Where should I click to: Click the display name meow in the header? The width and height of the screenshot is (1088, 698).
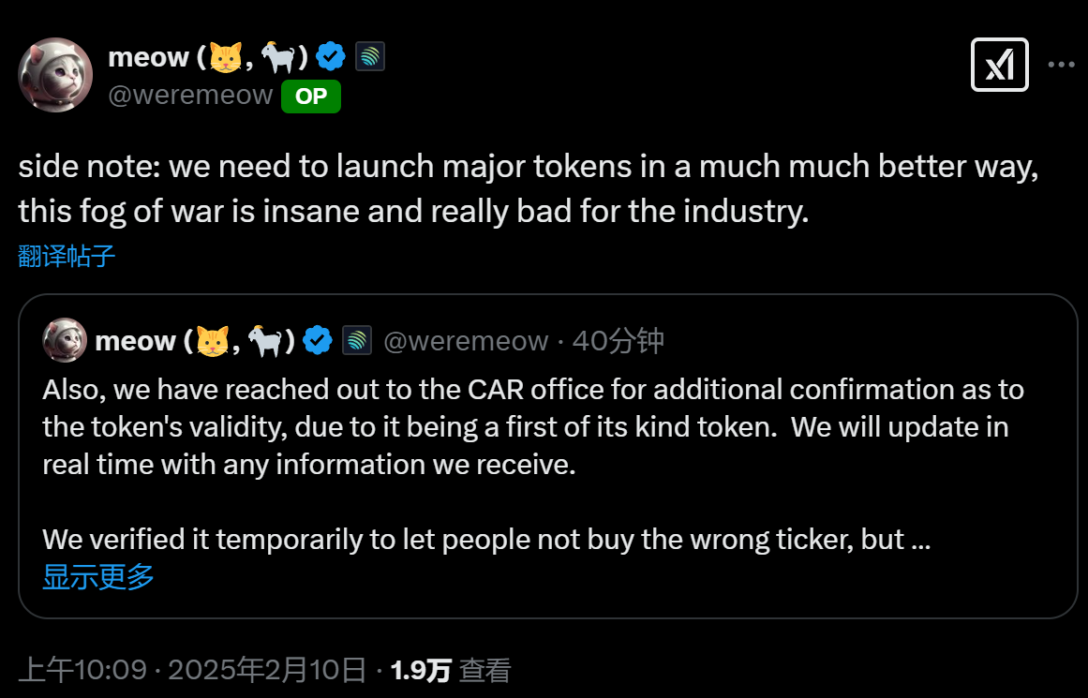(150, 56)
